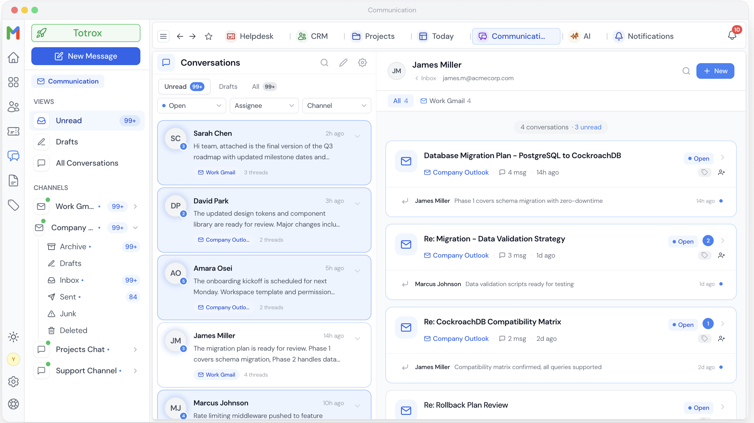
Task: Go back with the left arrow
Action: pyautogui.click(x=180, y=36)
